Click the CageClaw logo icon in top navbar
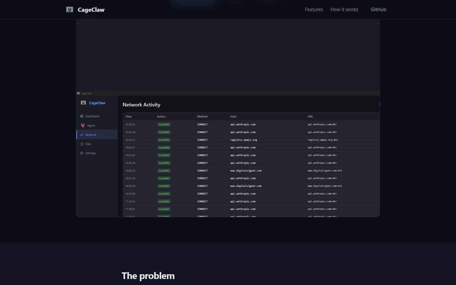Screen dimensions: 456x285 point(70,9)
